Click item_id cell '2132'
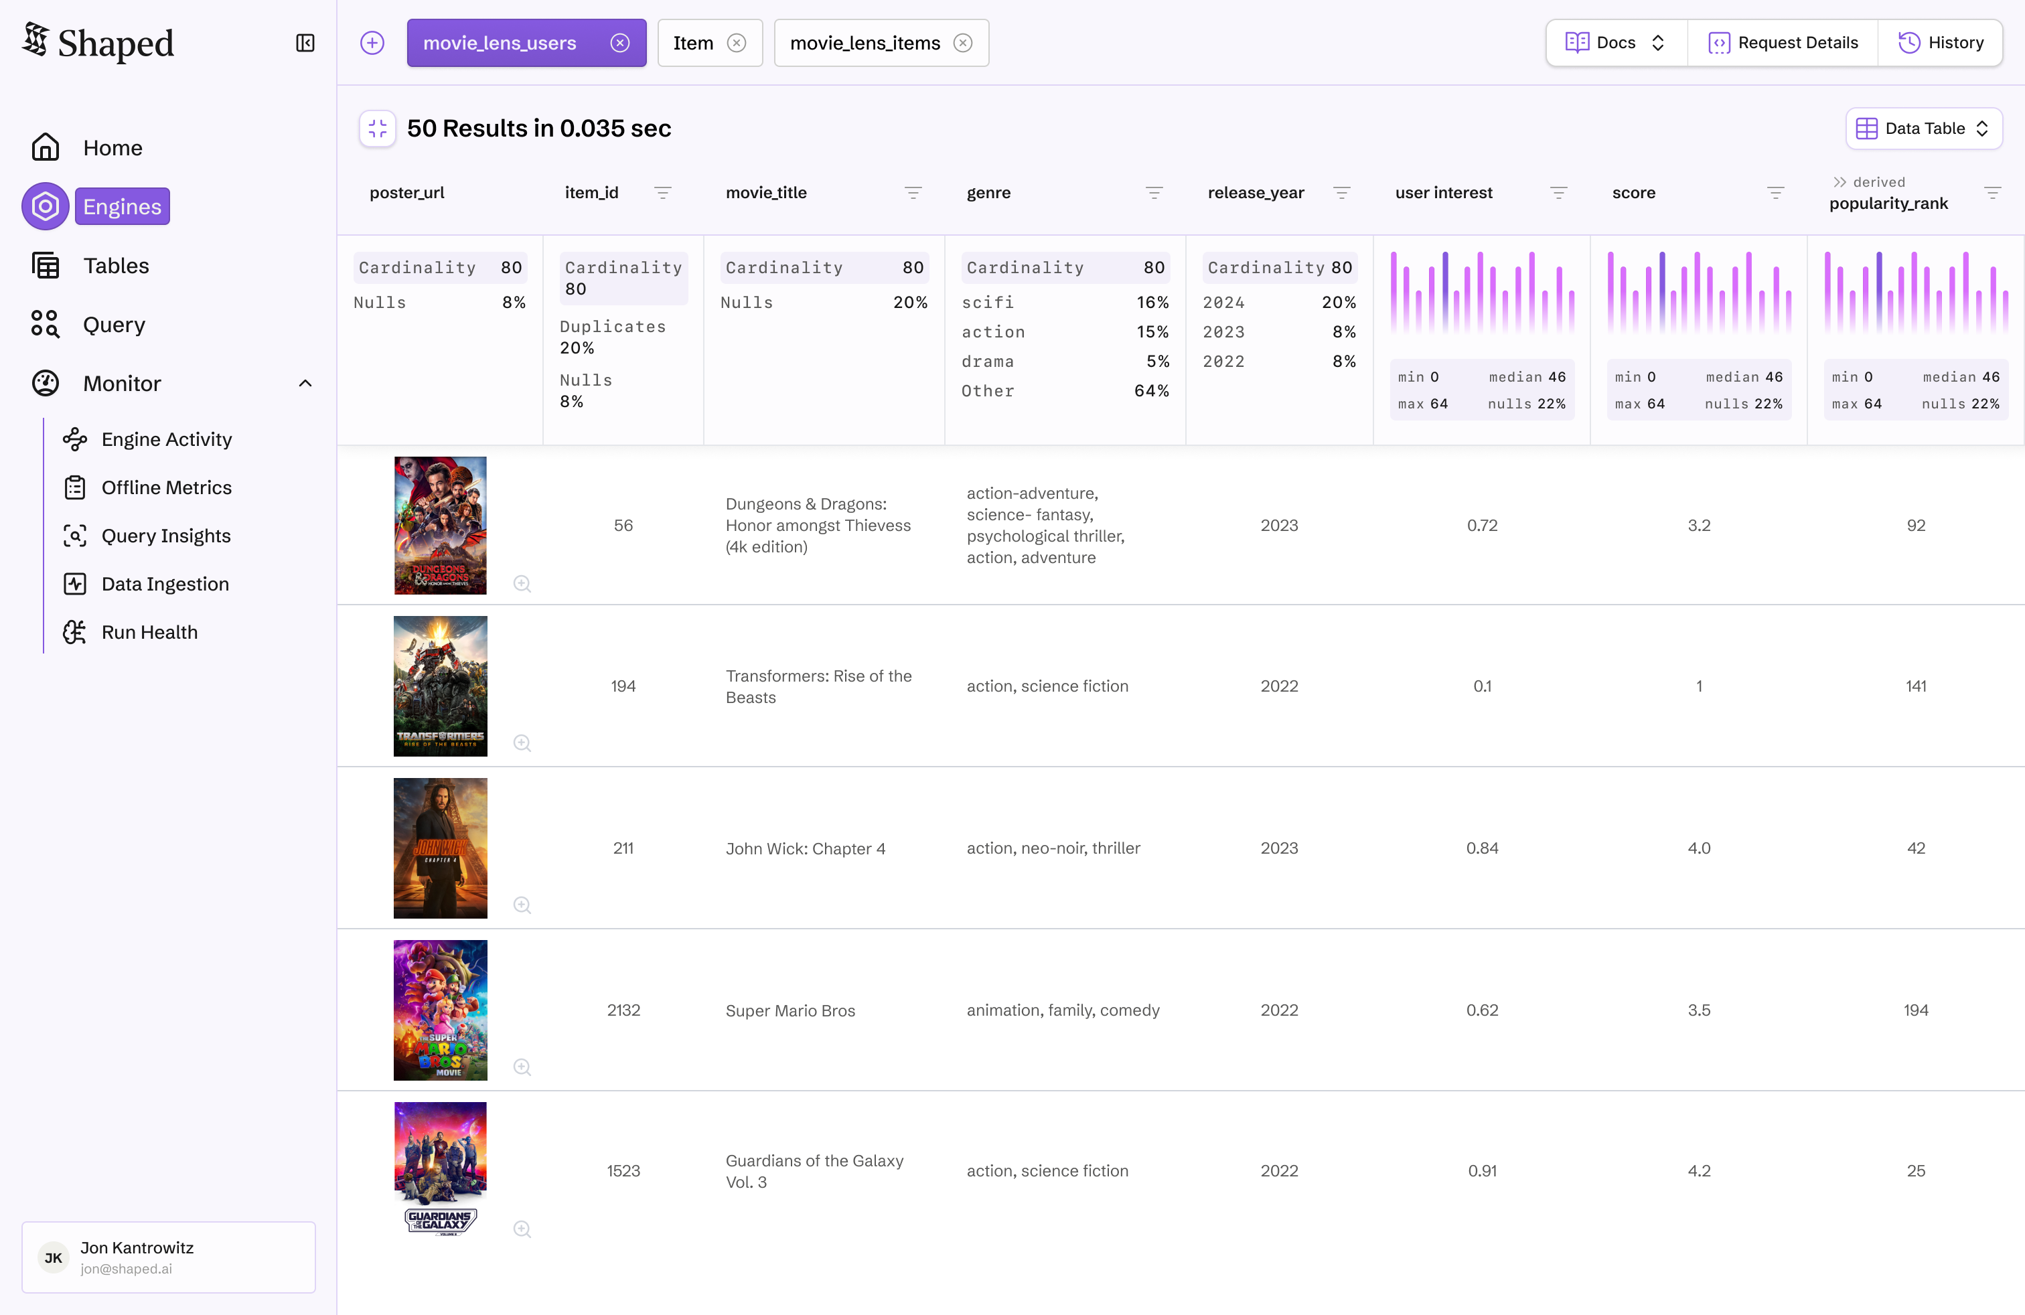 point(623,1010)
